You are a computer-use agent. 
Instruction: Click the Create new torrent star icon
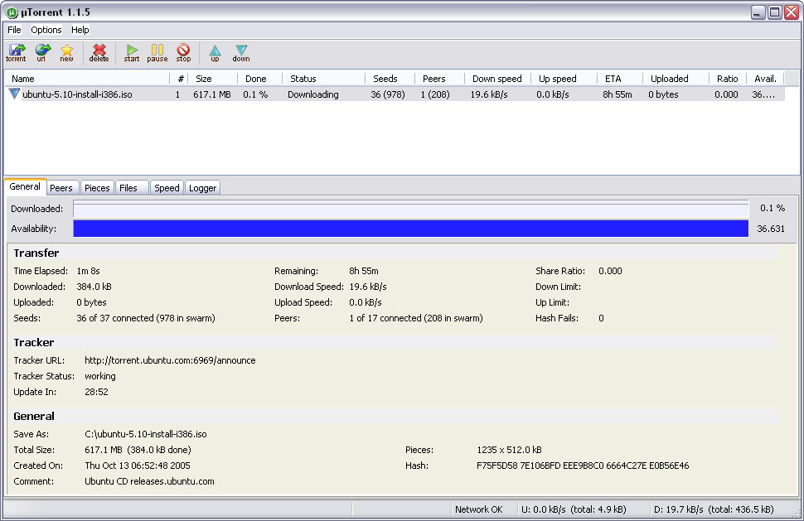(x=66, y=53)
